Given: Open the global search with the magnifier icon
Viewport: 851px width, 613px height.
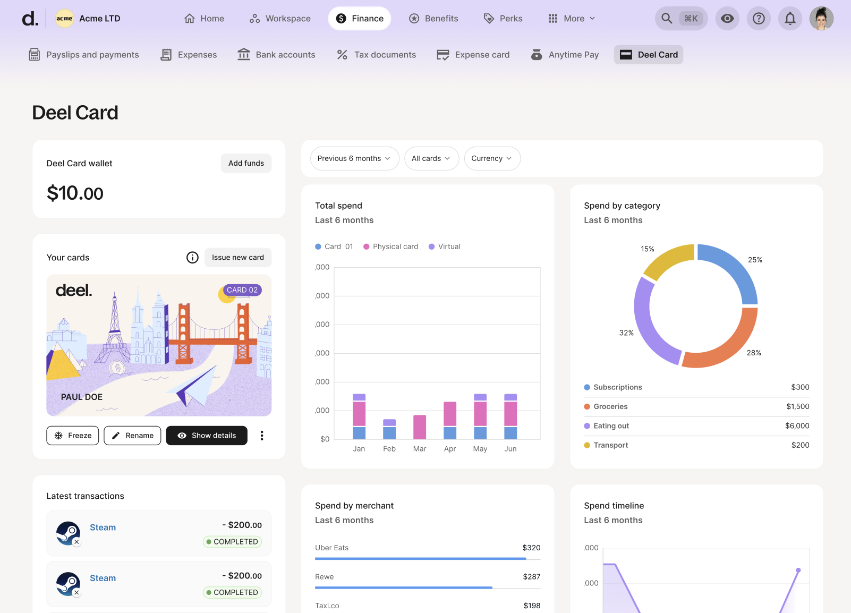Looking at the screenshot, I should [666, 18].
